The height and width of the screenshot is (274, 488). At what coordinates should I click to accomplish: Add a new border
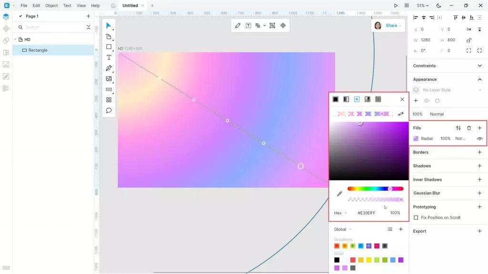click(479, 152)
